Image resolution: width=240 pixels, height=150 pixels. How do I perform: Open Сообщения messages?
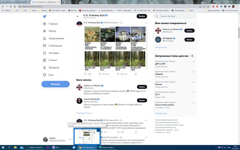[x=53, y=45]
